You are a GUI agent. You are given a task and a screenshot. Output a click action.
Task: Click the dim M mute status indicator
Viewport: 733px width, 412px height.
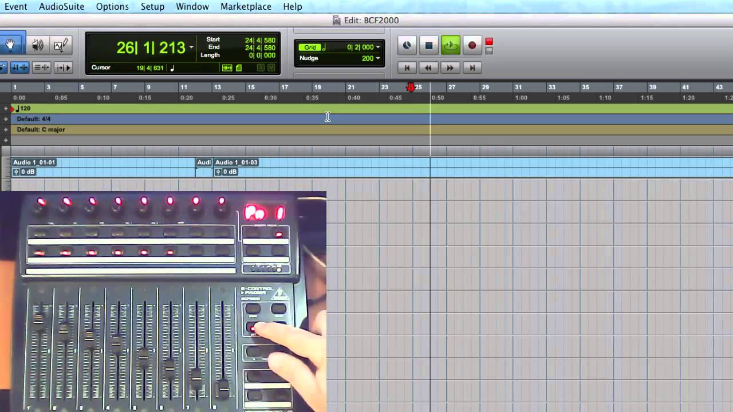[271, 68]
